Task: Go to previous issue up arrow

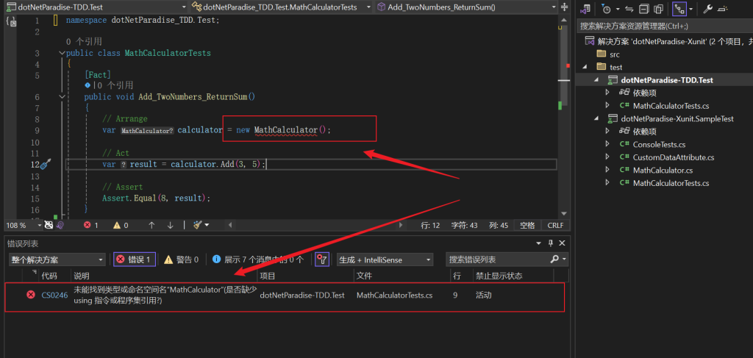Action: point(151,225)
